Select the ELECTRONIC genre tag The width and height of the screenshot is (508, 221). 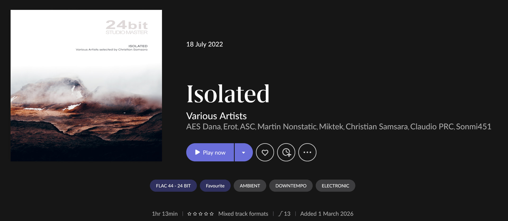(x=335, y=186)
